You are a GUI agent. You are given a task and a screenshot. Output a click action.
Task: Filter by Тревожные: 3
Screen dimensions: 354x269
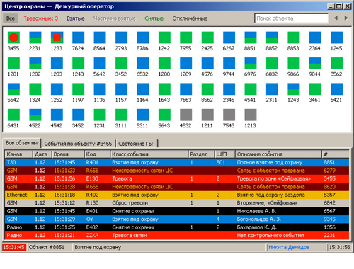41,18
